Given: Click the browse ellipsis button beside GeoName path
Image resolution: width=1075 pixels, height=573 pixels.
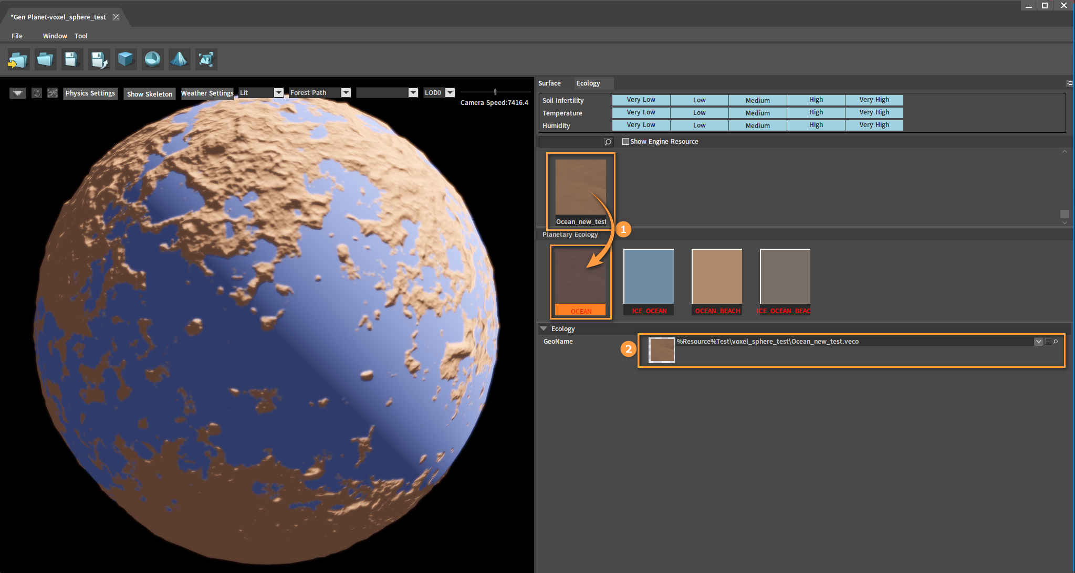Looking at the screenshot, I should tap(1048, 342).
